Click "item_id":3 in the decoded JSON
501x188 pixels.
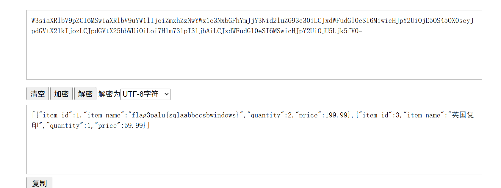pos(380,115)
